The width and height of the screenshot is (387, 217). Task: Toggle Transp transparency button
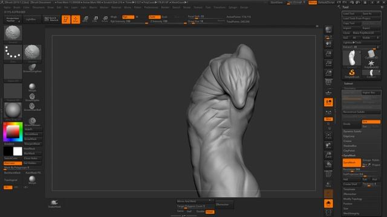tap(328, 184)
